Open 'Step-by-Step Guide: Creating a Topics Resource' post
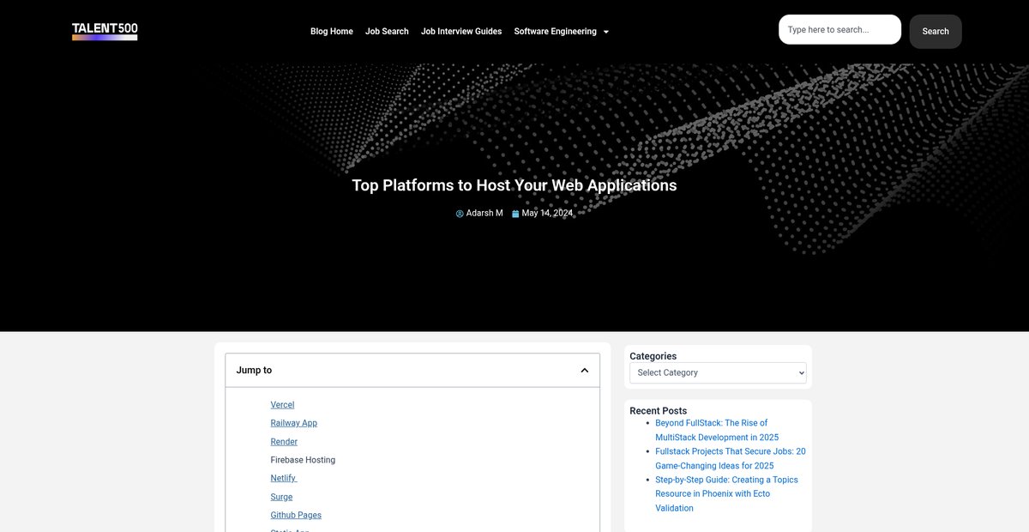Image resolution: width=1029 pixels, height=532 pixels. coord(726,494)
